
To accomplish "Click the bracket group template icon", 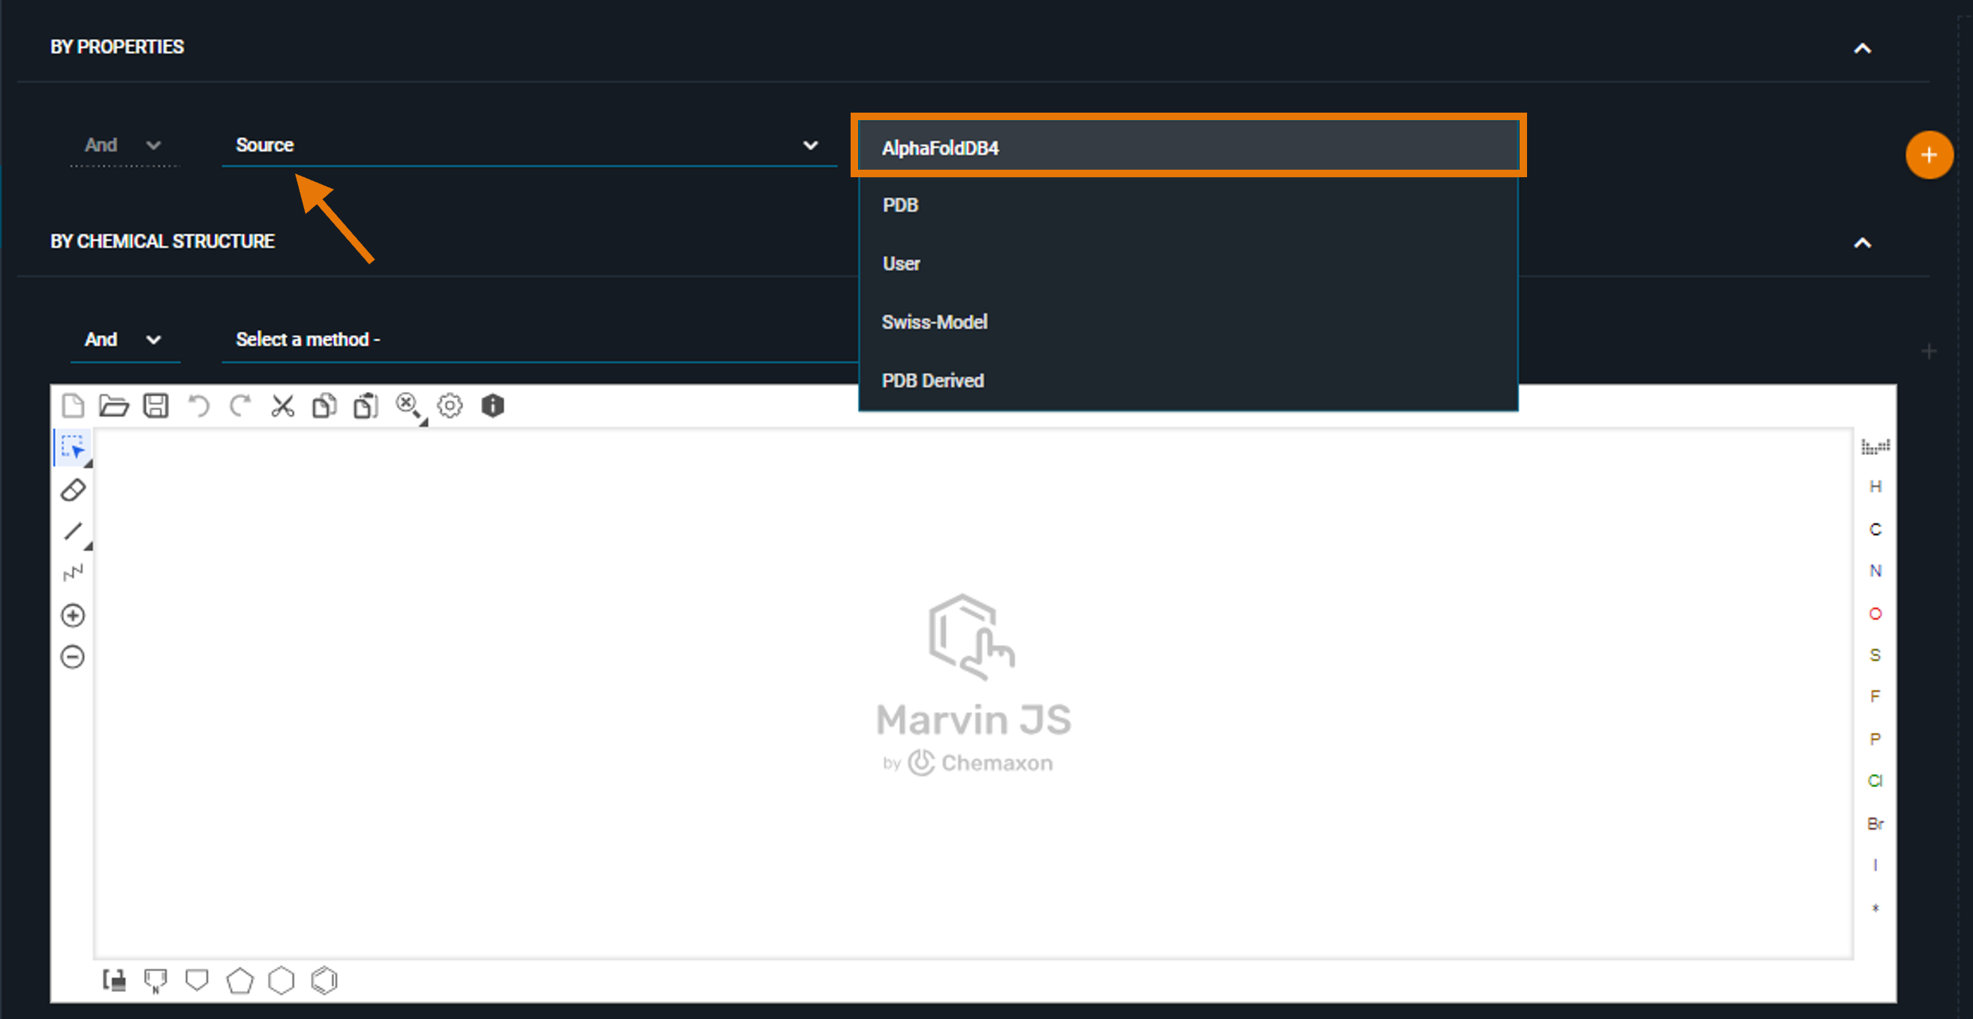I will click(115, 980).
